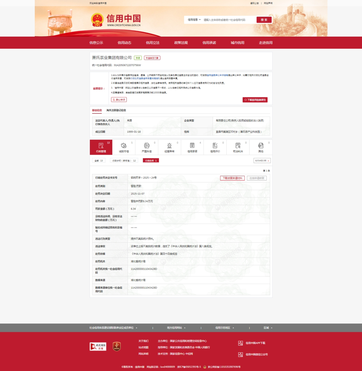Select the 严重失信 category icon
The height and width of the screenshot is (371, 362).
(x=146, y=146)
